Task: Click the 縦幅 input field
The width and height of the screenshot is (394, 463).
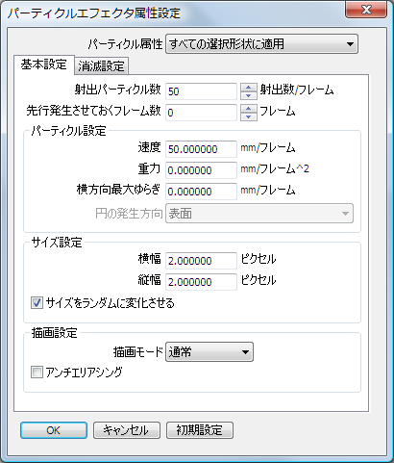Action: [x=201, y=282]
